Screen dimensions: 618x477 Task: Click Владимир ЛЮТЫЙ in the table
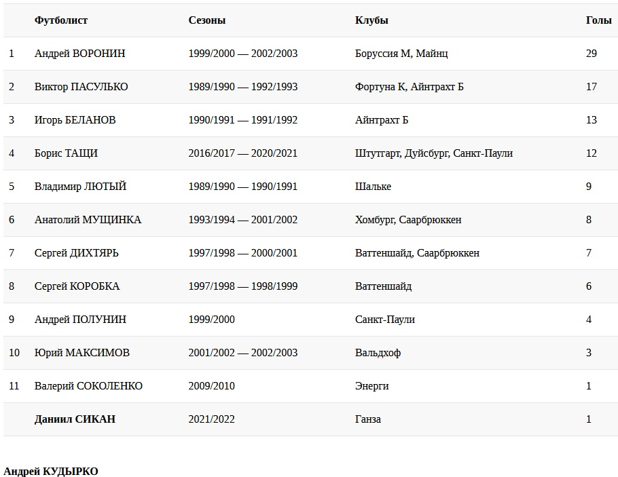80,187
